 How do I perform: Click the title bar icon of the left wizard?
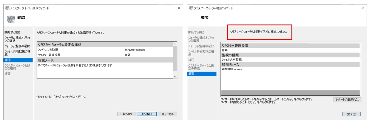click(7, 8)
